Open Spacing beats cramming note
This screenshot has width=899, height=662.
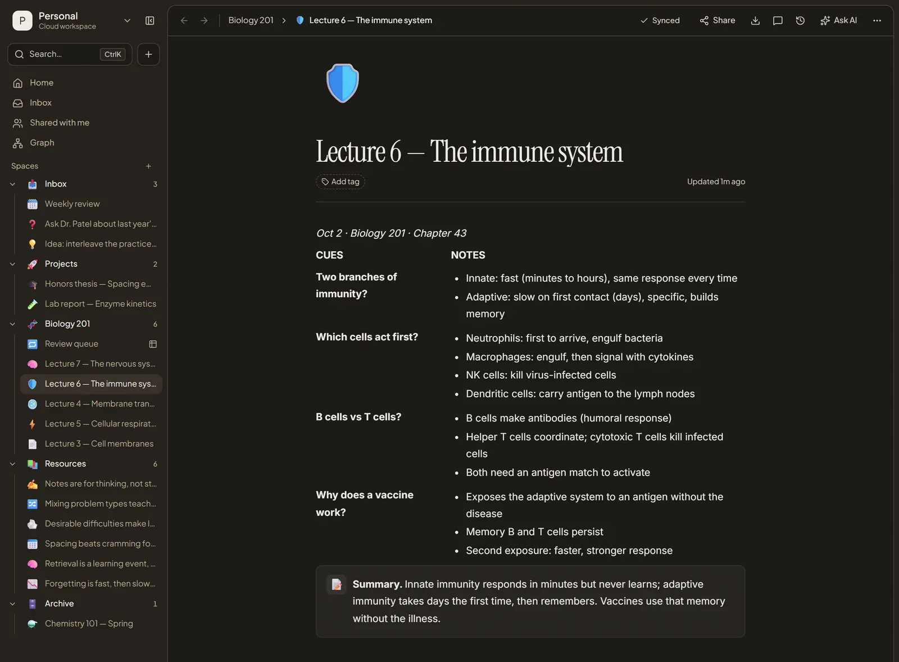92,544
